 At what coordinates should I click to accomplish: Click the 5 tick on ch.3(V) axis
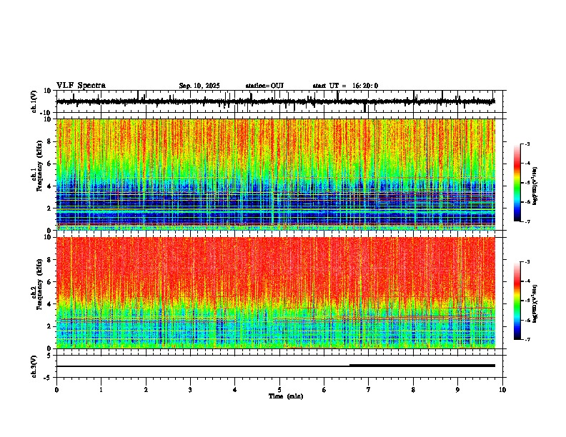tap(50, 356)
